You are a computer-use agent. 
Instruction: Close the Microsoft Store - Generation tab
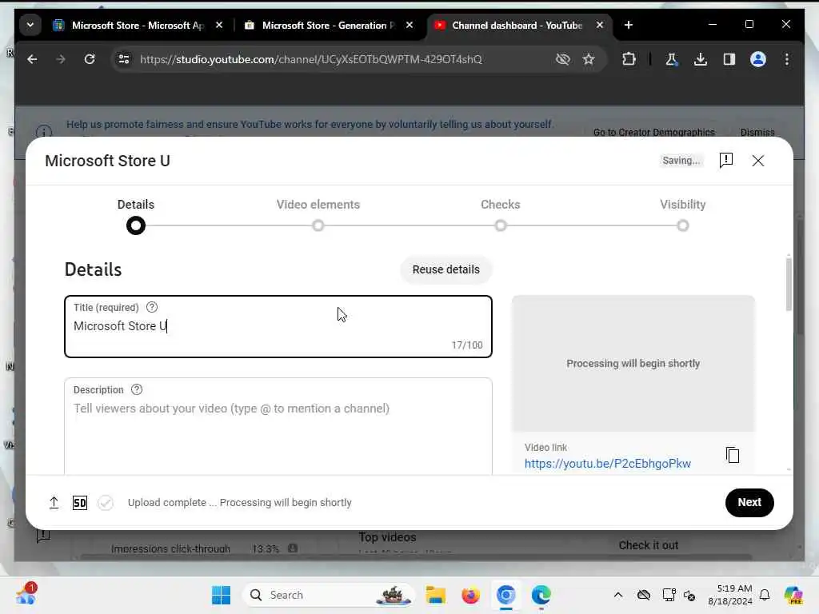coord(409,25)
